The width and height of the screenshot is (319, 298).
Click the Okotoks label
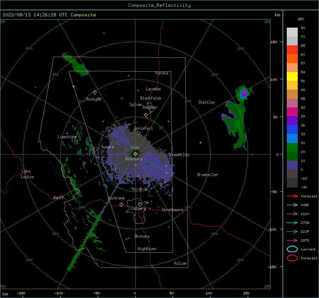(x=142, y=236)
